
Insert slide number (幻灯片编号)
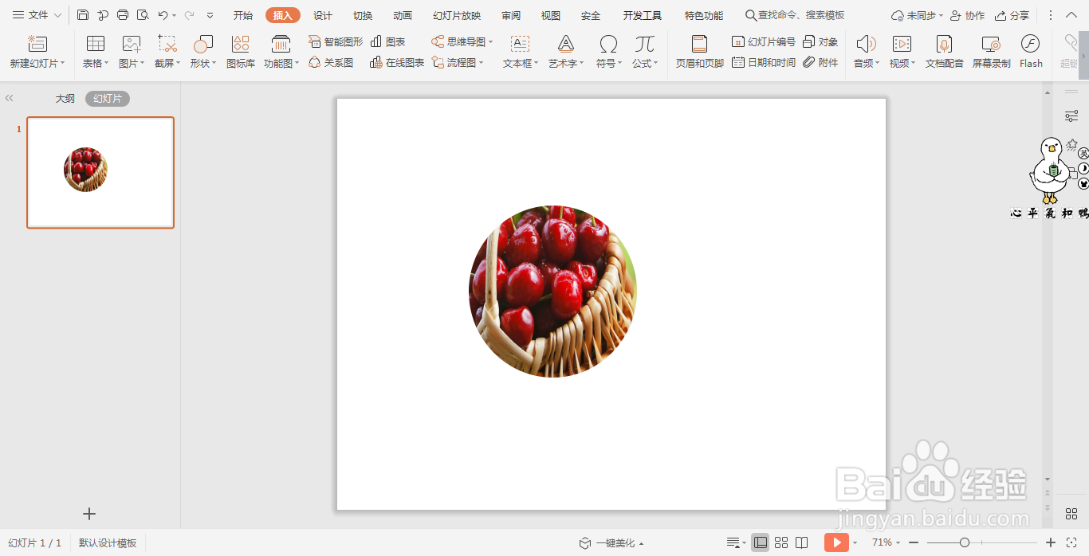pyautogui.click(x=763, y=41)
